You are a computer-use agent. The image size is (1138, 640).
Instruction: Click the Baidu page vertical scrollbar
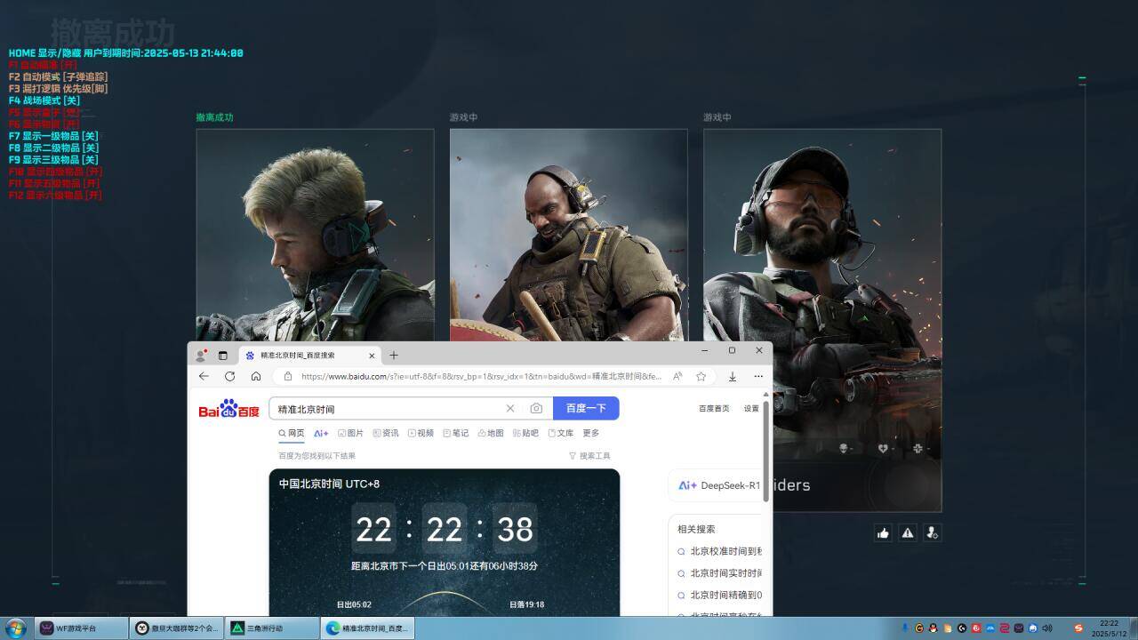(765, 452)
